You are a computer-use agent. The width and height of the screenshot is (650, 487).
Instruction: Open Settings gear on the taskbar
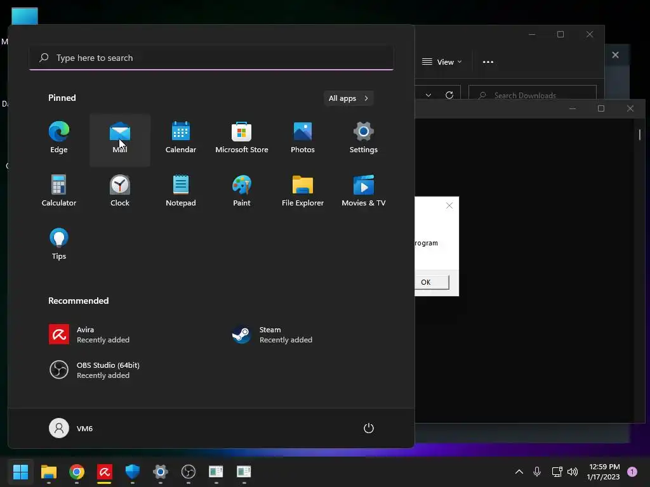(161, 472)
